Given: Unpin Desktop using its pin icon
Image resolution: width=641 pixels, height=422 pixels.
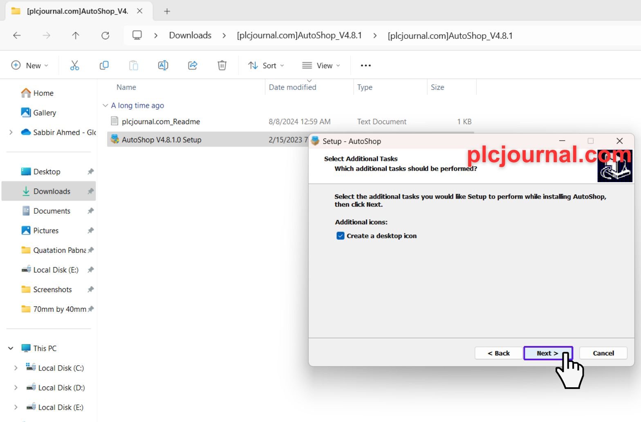Looking at the screenshot, I should coord(91,172).
